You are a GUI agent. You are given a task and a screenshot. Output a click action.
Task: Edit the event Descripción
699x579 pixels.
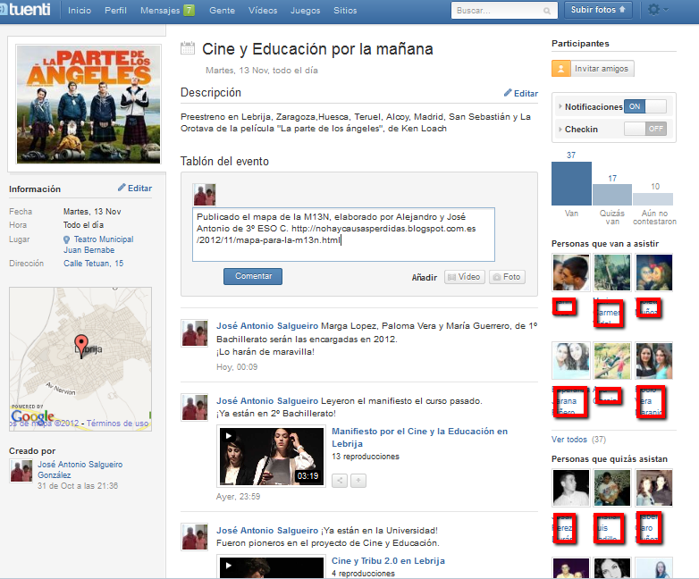click(x=520, y=93)
